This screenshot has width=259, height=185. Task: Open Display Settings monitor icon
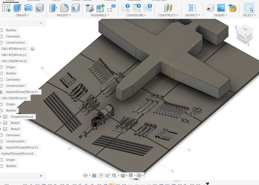coord(123,176)
